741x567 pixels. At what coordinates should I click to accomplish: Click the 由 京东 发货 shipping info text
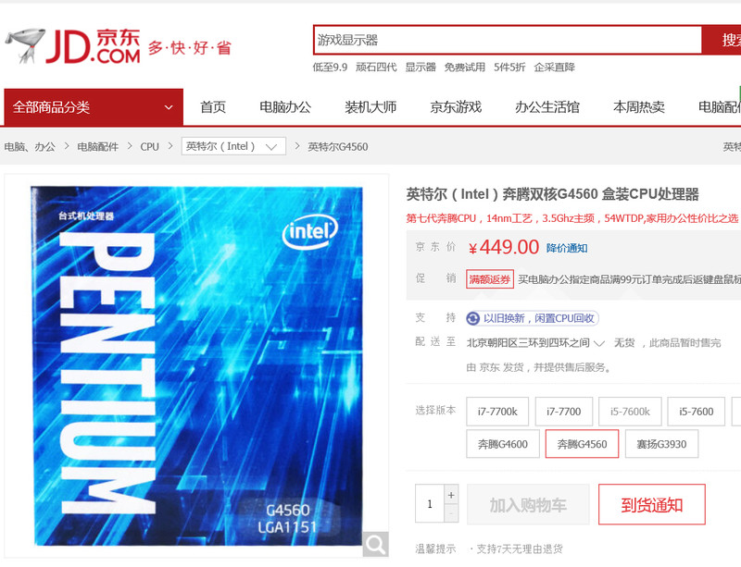tap(538, 367)
